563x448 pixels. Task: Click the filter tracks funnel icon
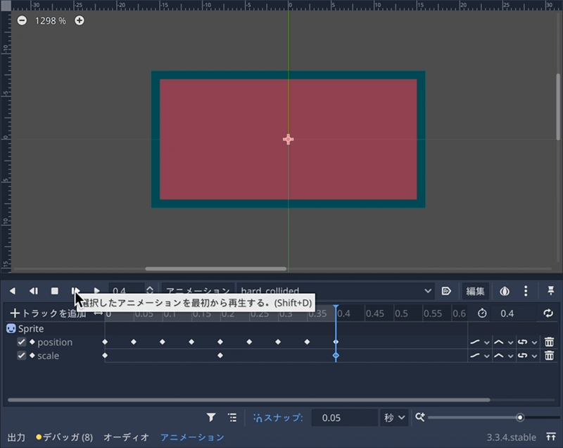(210, 418)
